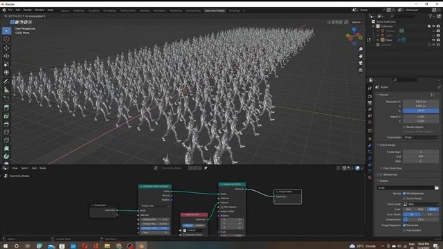Adjust the Density Factor slider on distribute node
443x249 pixels.
coord(155,228)
